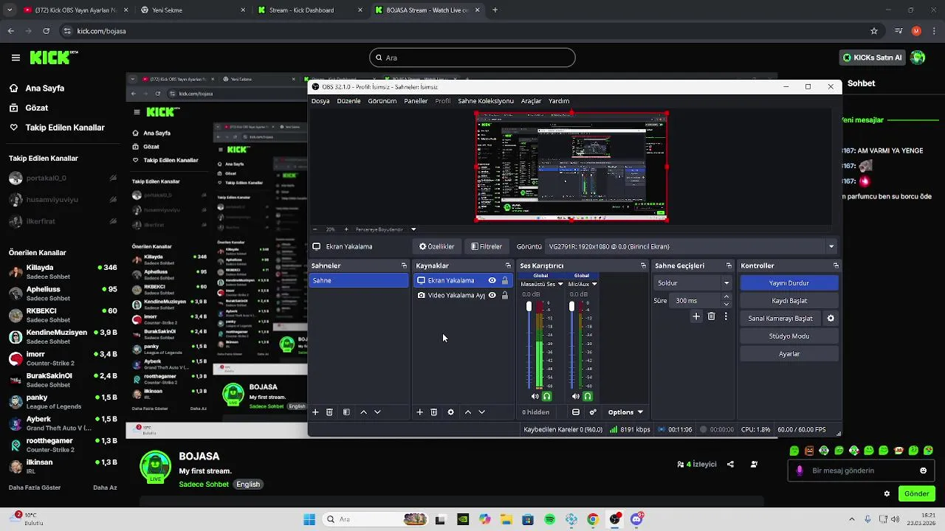Delete the scene transition trash icon
Screen dimensions: 945x531
(x=711, y=316)
